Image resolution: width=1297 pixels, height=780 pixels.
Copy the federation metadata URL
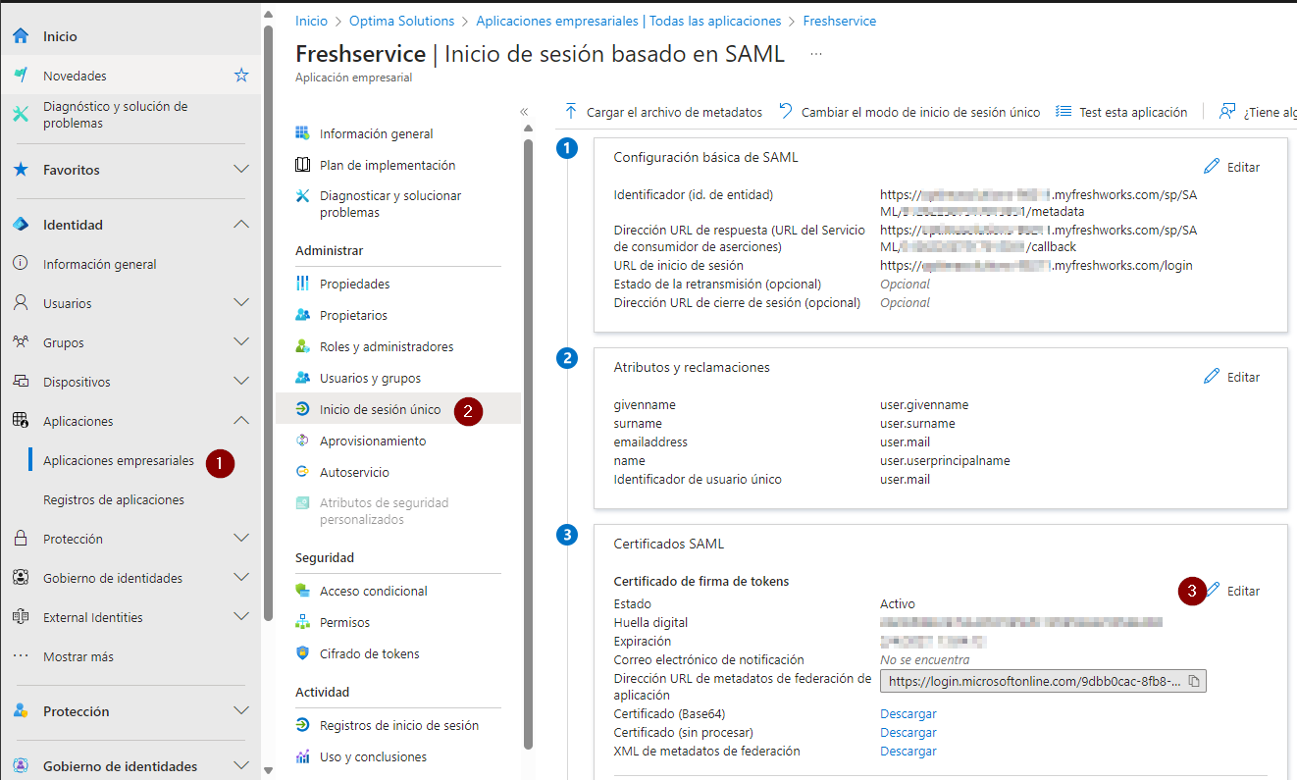point(1194,681)
